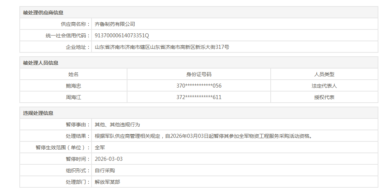Click the 暂停事由 label

pos(78,125)
